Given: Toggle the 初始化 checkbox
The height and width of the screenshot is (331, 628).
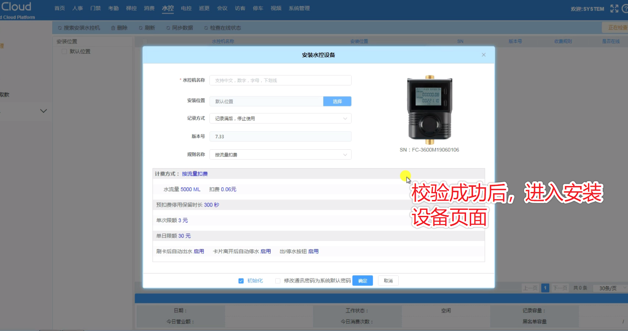Looking at the screenshot, I should [x=241, y=281].
